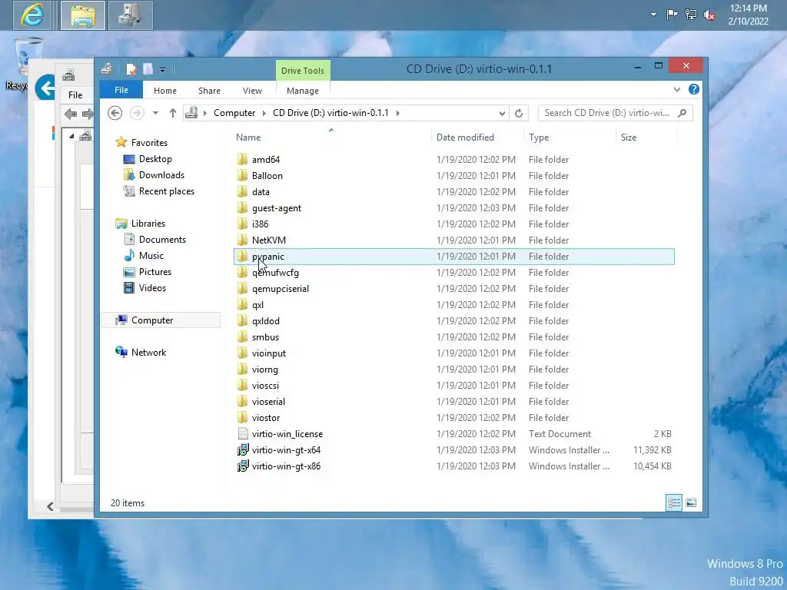Image resolution: width=787 pixels, height=590 pixels.
Task: Select Videos library in navigation pane
Action: click(152, 288)
